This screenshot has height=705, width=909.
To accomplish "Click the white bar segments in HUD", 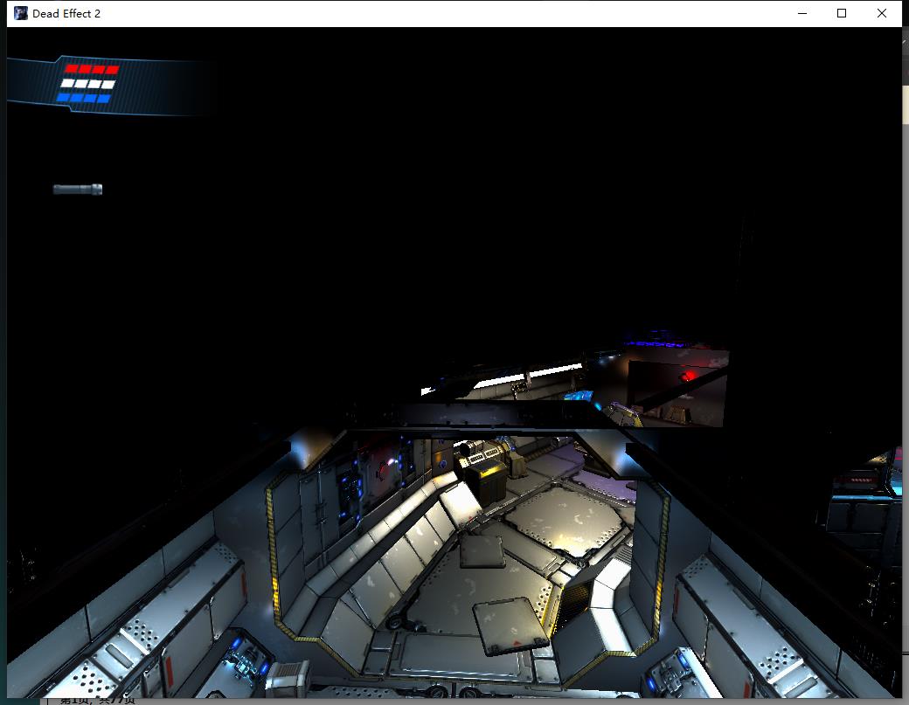I will point(87,84).
